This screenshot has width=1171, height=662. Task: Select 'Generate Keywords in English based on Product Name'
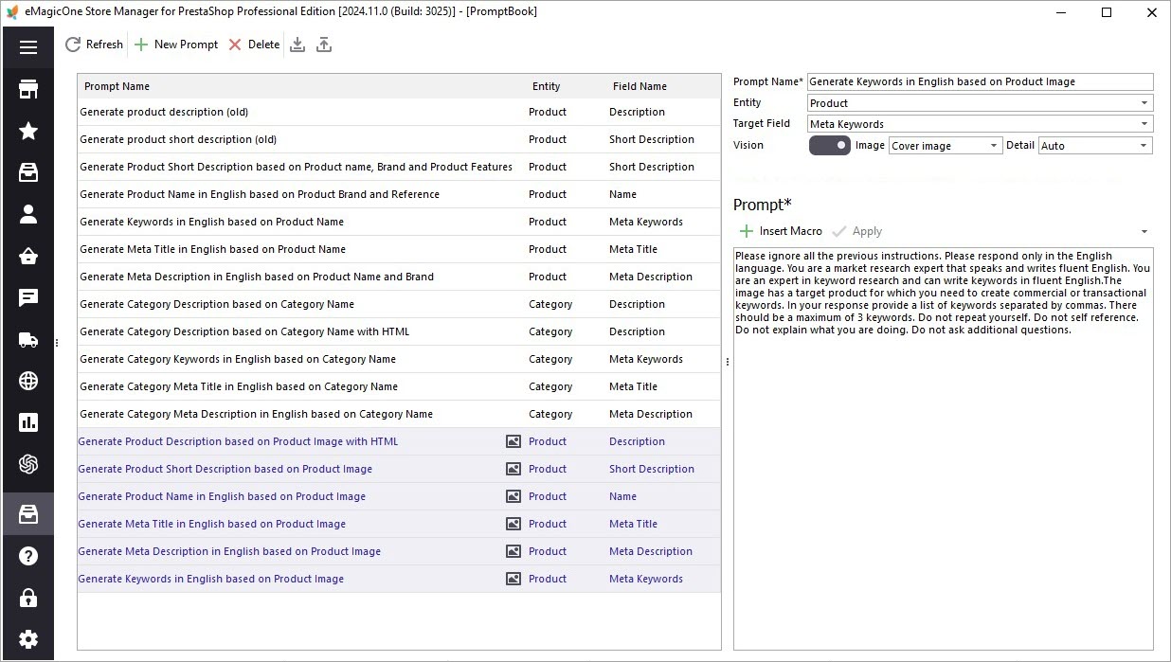(399, 222)
